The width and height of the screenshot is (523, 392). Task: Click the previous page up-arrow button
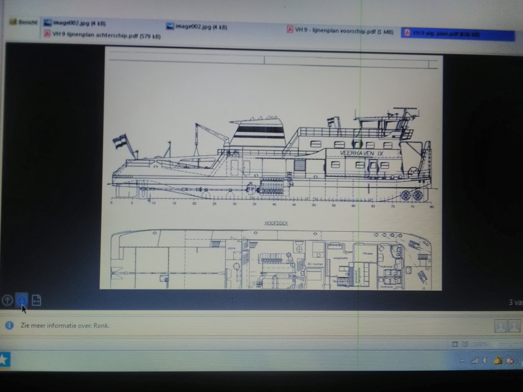coord(7,300)
